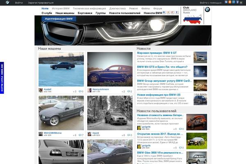The height and width of the screenshot is (164, 246).
Task: Go to the Группы section
Action: 100,13
